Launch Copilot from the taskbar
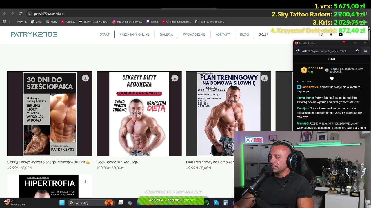 coord(130,203)
